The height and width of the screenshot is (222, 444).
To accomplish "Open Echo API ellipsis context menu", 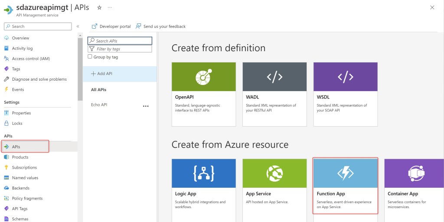I will pyautogui.click(x=146, y=106).
